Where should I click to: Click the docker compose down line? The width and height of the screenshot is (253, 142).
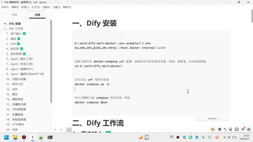(91, 103)
